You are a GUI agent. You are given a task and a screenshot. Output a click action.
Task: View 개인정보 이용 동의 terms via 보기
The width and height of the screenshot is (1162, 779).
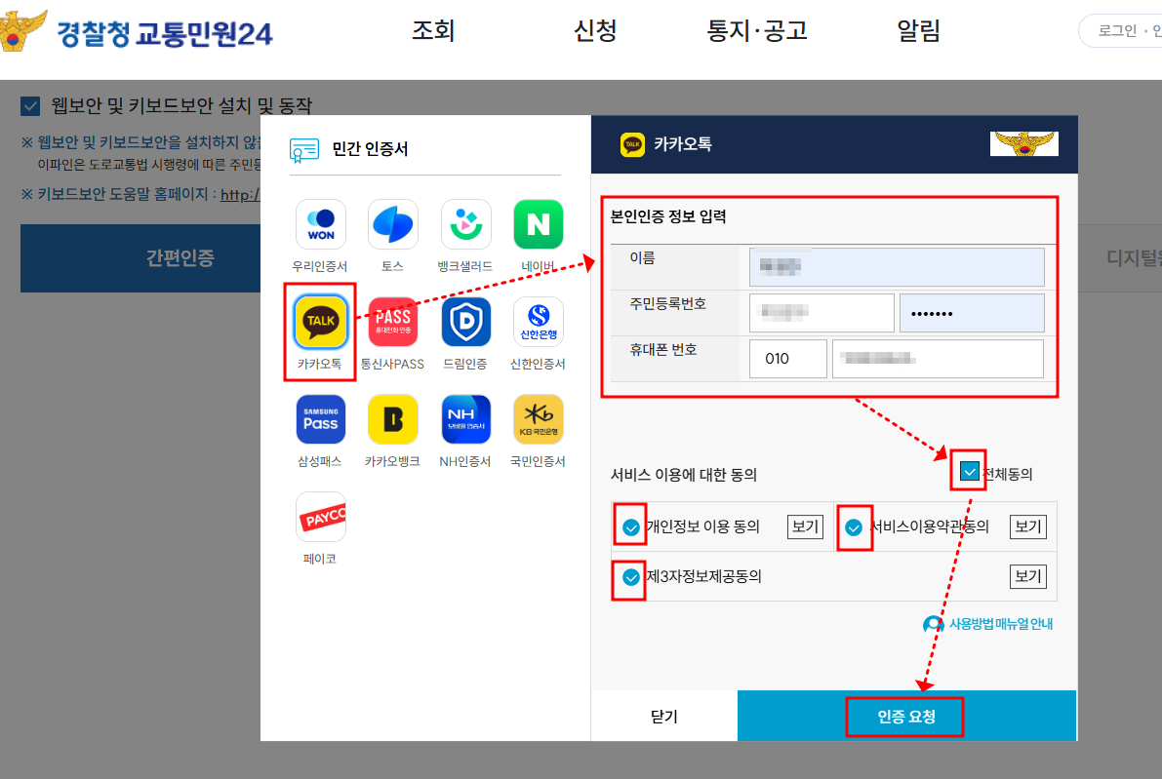tap(805, 526)
